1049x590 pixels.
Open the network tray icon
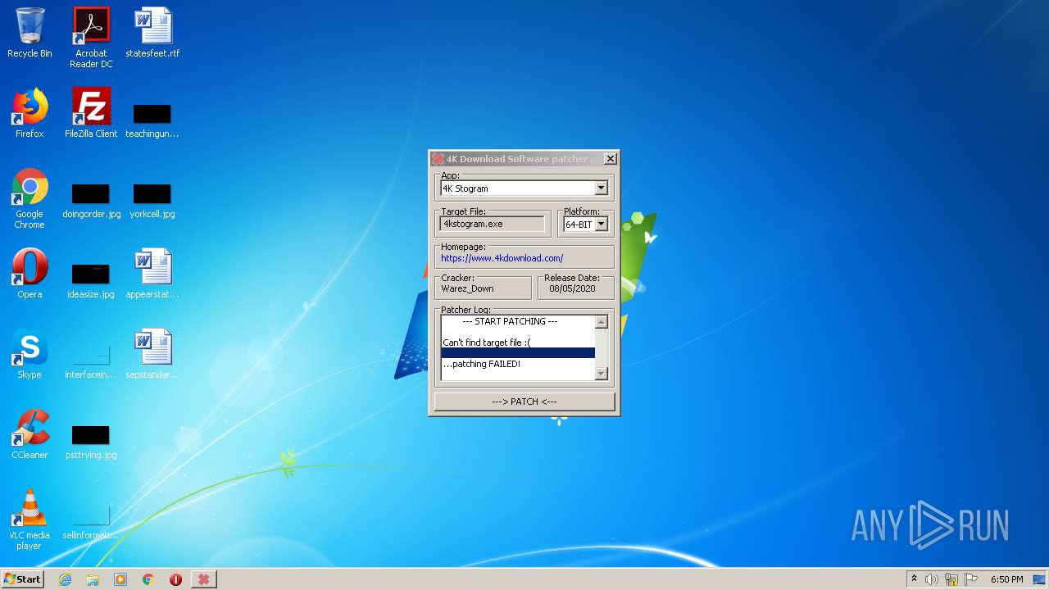pos(951,579)
